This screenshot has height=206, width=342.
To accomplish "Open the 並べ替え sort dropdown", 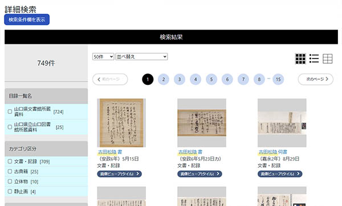I will pyautogui.click(x=141, y=56).
